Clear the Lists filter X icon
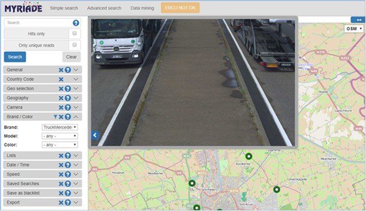The height and width of the screenshot is (211, 366). pos(61,155)
